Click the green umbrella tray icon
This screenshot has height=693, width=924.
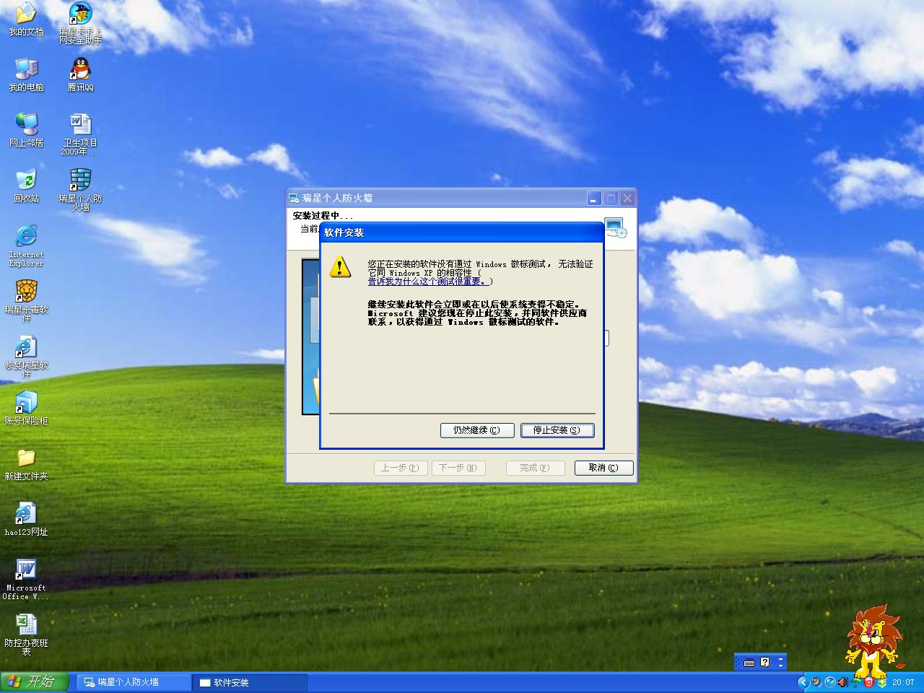coord(856,682)
